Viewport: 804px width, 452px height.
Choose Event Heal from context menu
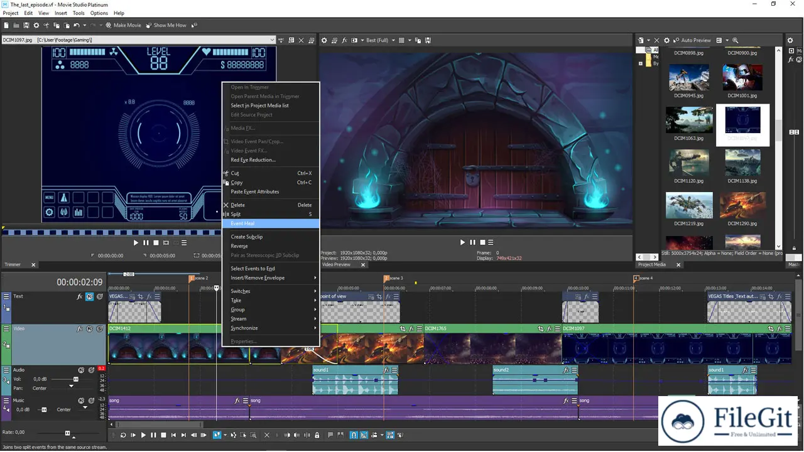pyautogui.click(x=271, y=223)
